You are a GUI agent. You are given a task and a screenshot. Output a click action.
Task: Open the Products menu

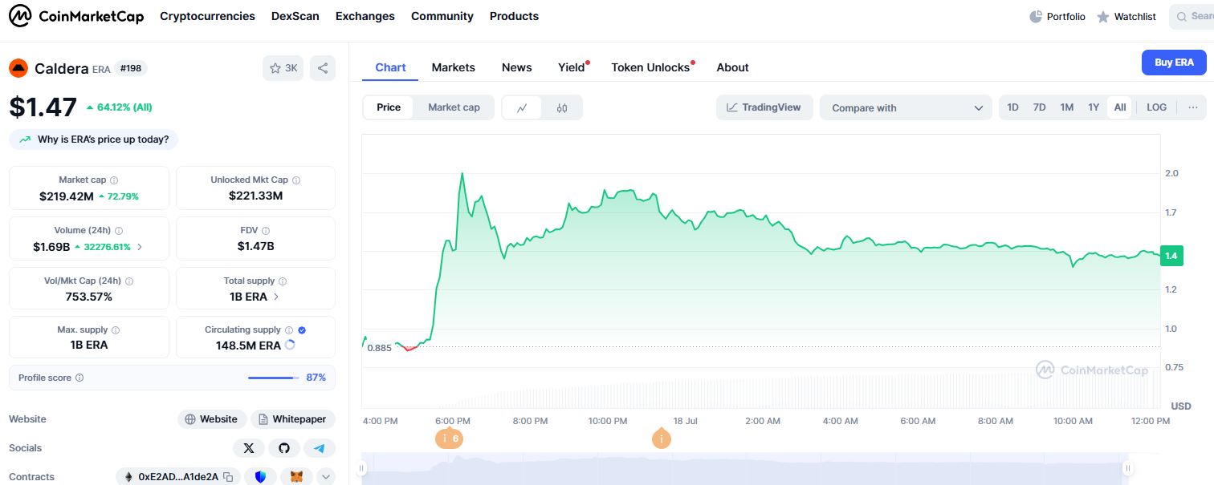click(514, 16)
